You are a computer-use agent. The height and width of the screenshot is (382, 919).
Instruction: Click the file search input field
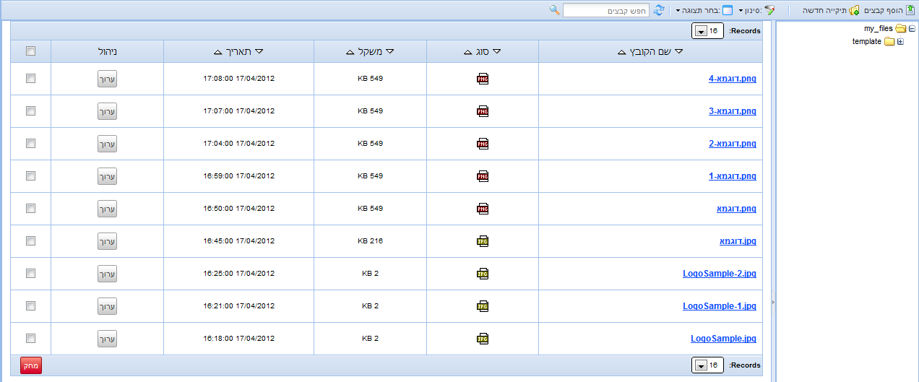tap(605, 10)
